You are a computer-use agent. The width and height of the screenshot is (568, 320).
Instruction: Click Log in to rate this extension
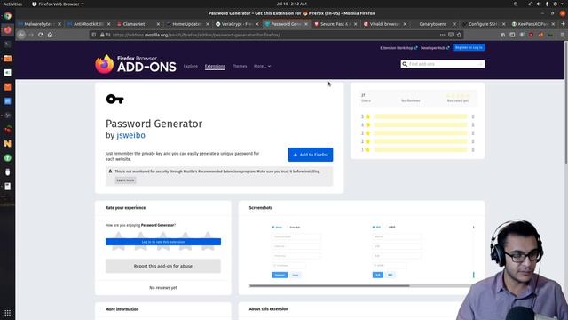tap(163, 242)
